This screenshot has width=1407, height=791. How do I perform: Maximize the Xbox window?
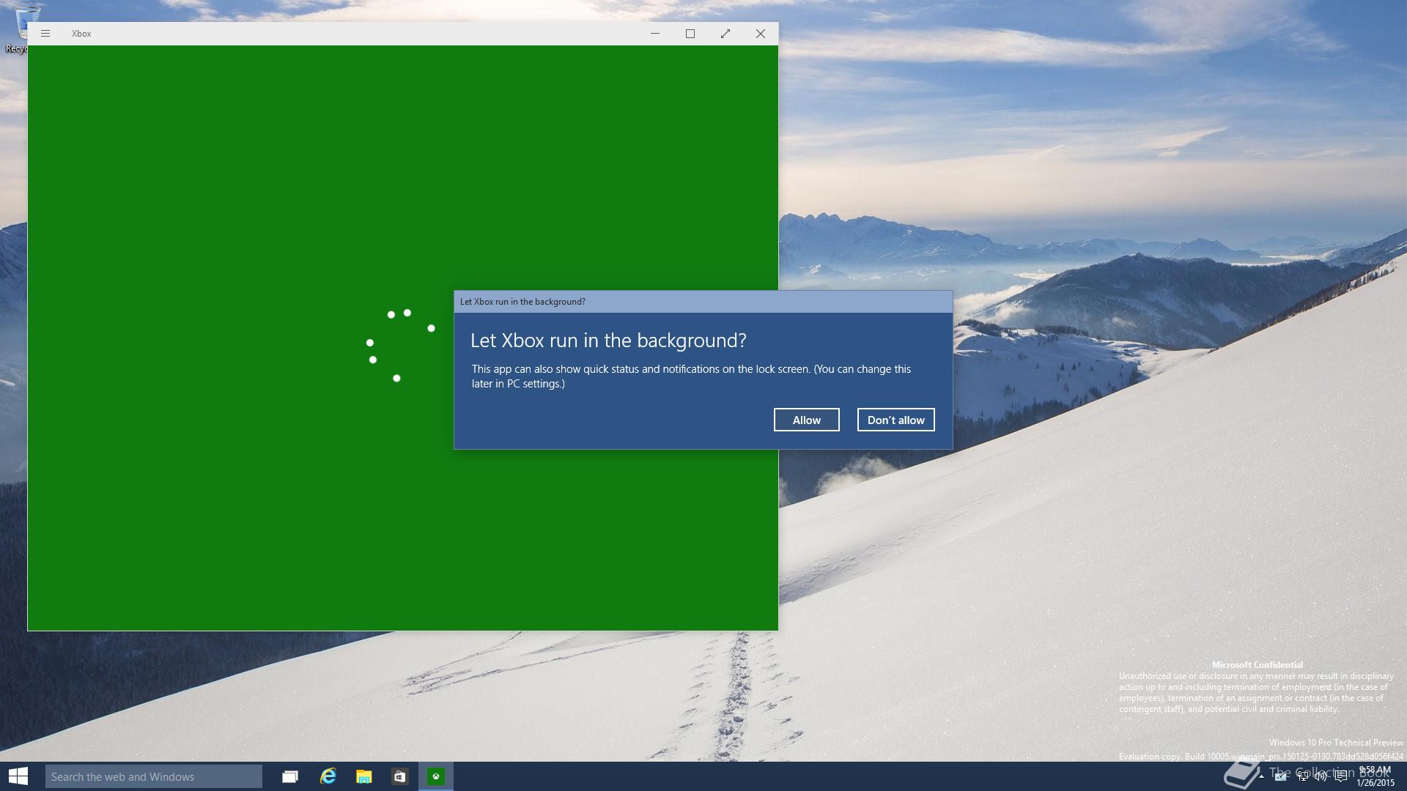pos(690,34)
